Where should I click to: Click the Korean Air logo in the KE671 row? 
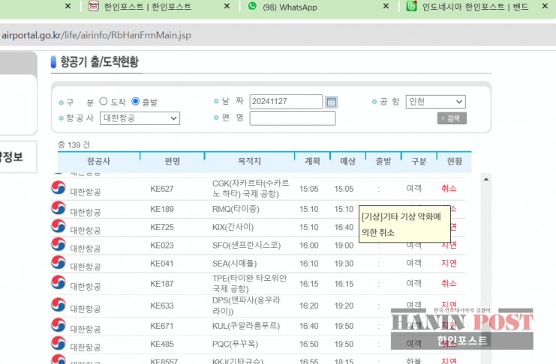[58, 325]
